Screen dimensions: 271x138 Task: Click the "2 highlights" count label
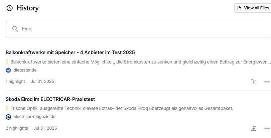point(17,128)
